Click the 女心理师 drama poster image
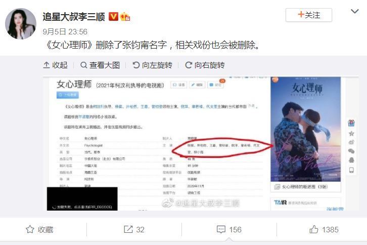This screenshot has width=367, height=245. [x=305, y=129]
